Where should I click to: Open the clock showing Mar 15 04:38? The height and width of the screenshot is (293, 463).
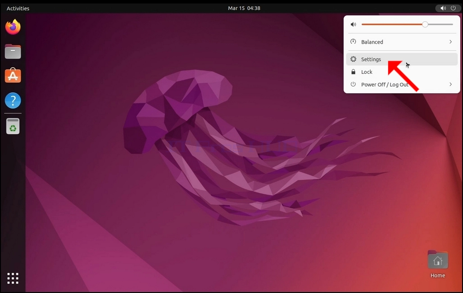point(244,8)
